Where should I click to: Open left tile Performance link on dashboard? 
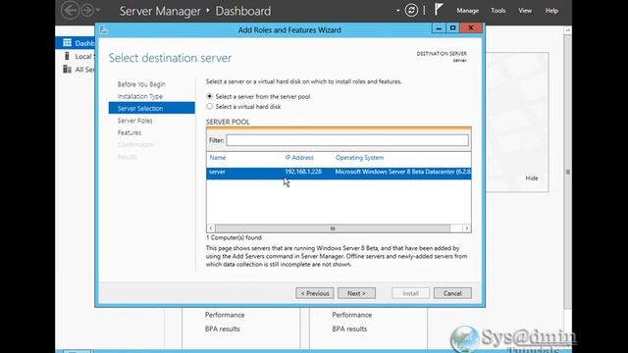tap(225, 315)
